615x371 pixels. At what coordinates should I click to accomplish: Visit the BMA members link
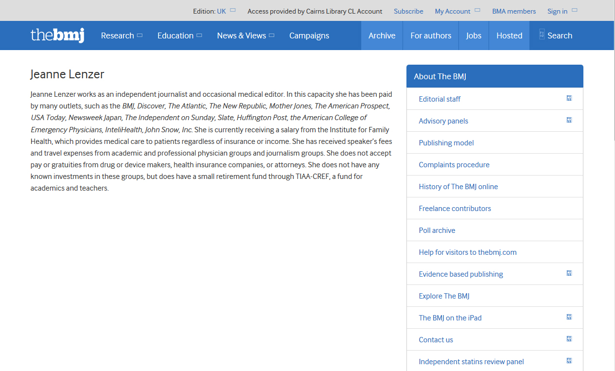pos(514,11)
